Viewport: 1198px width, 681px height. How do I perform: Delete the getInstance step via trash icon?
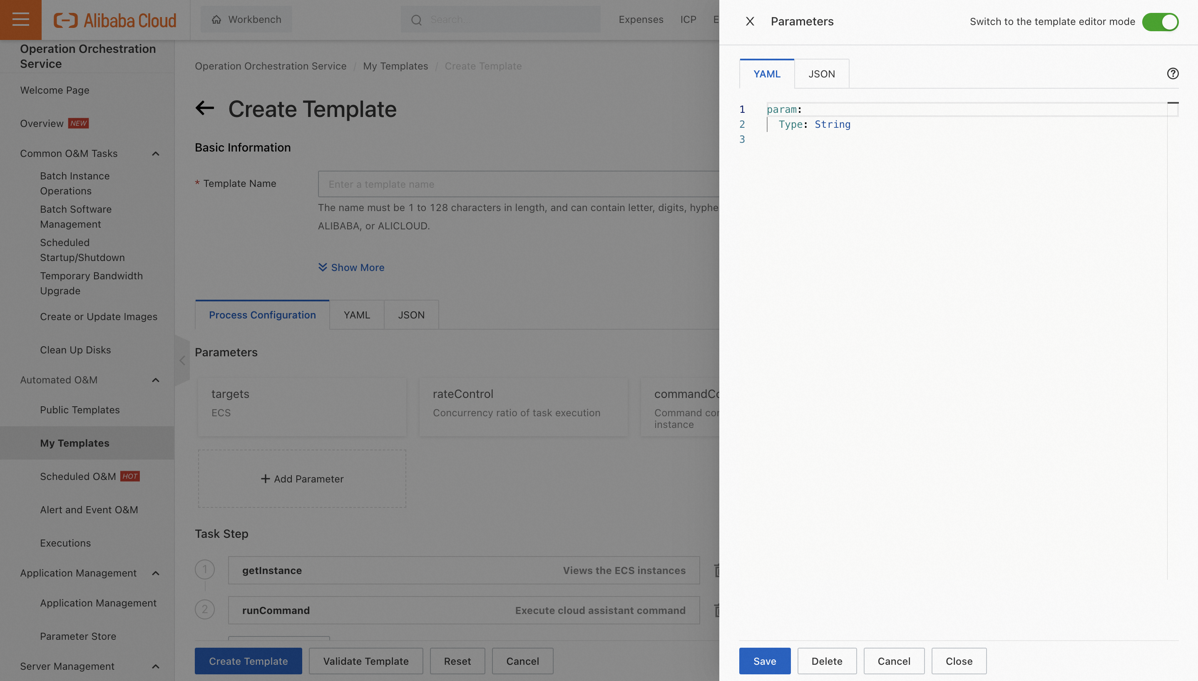(x=716, y=570)
